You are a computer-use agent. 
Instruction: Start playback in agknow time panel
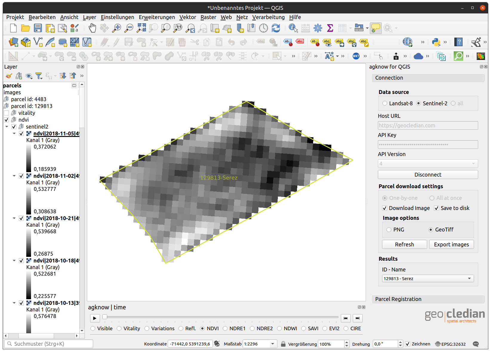coord(95,318)
